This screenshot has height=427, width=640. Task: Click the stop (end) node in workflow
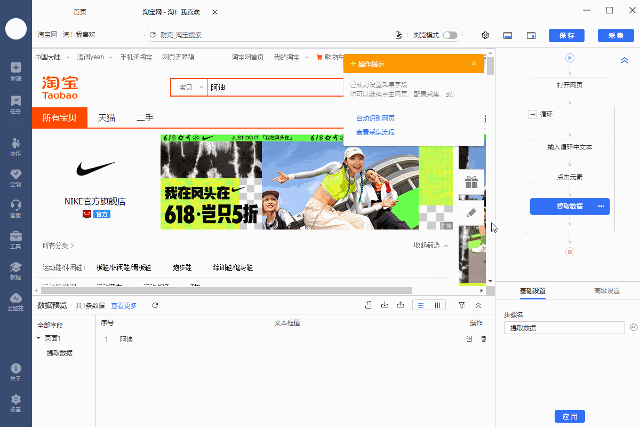[x=570, y=252]
